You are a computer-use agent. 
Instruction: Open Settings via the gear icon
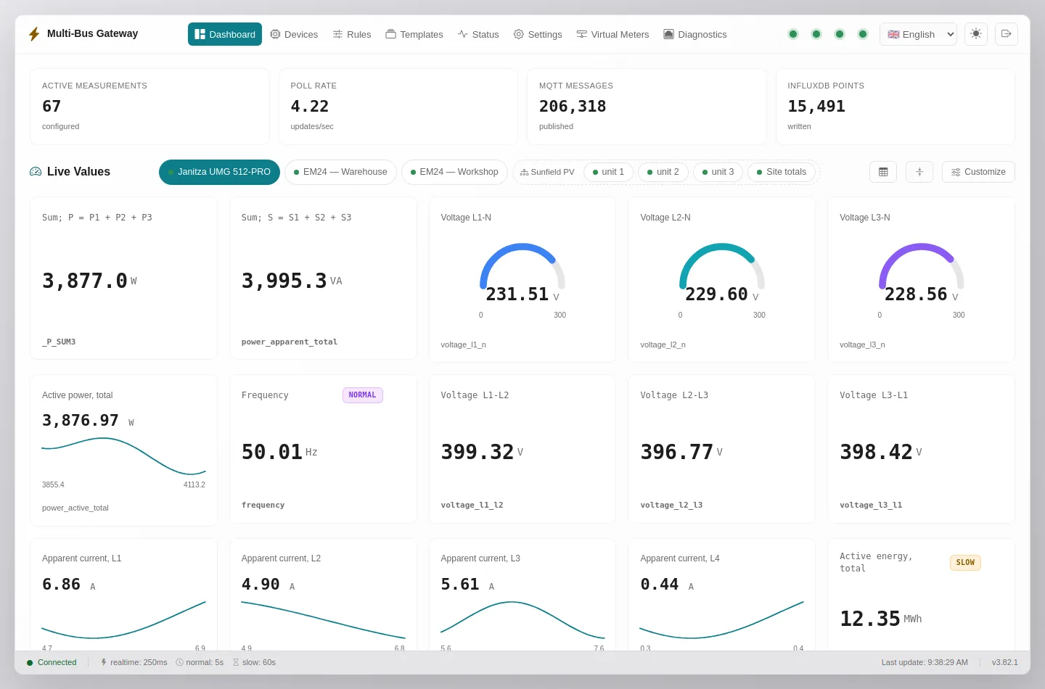518,34
